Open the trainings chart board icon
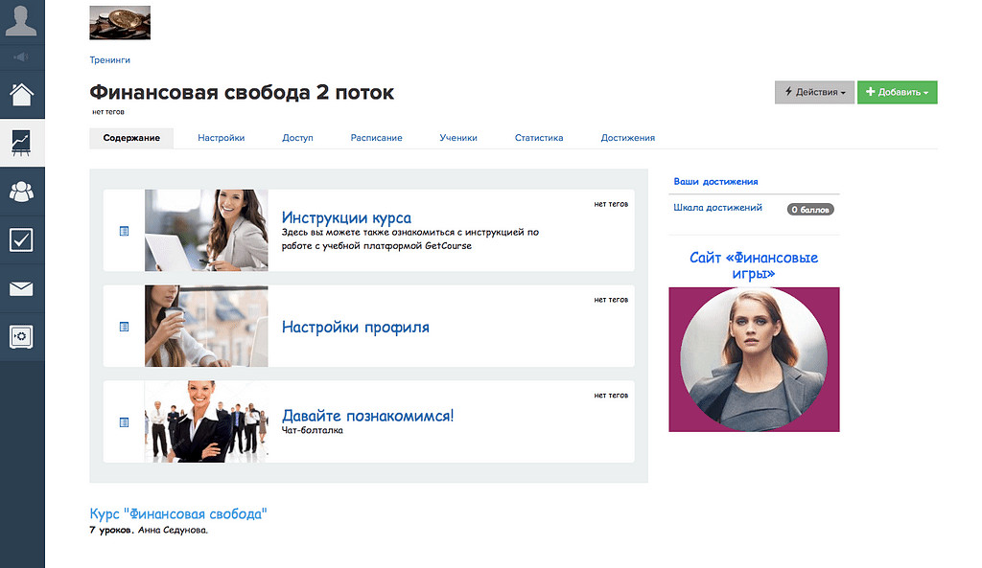 click(21, 143)
